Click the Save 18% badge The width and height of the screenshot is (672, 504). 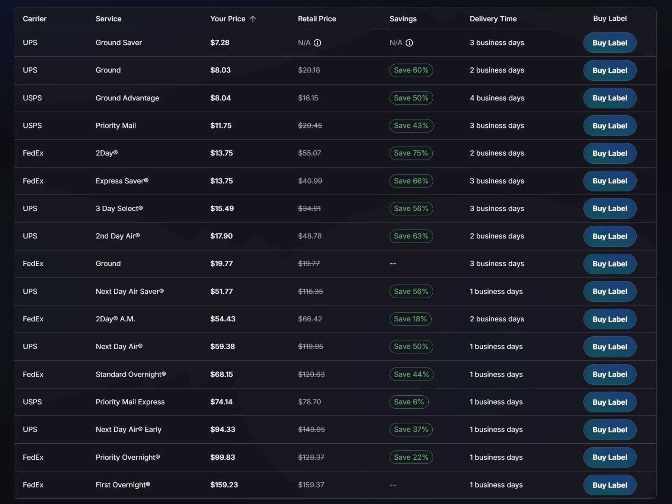(x=410, y=319)
